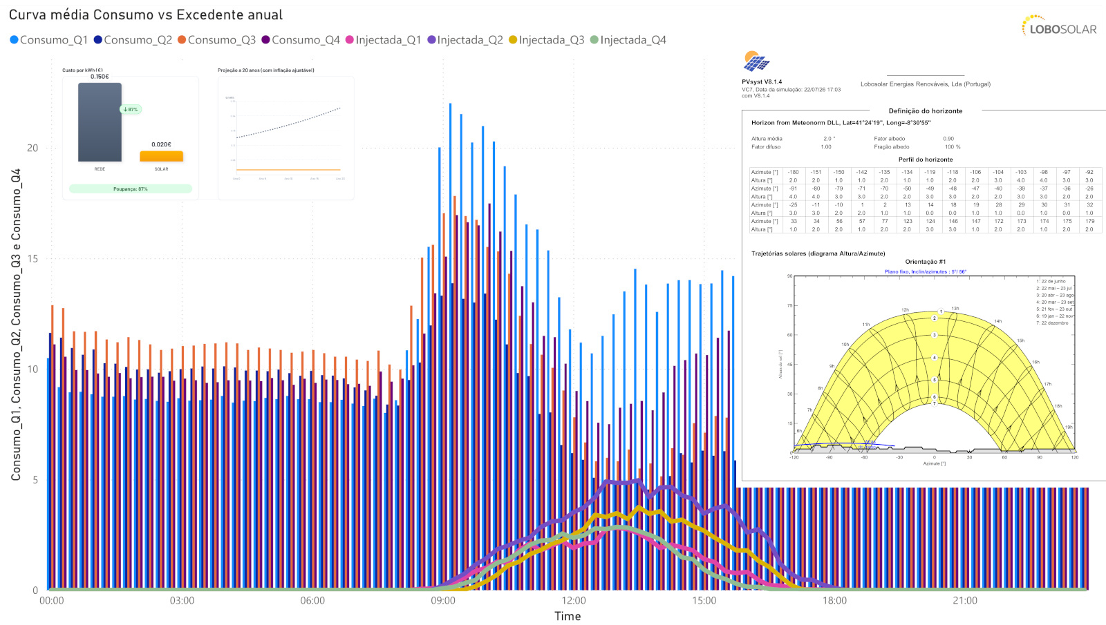Click the Definição do horizonte heading
1106x625 pixels.
click(926, 110)
